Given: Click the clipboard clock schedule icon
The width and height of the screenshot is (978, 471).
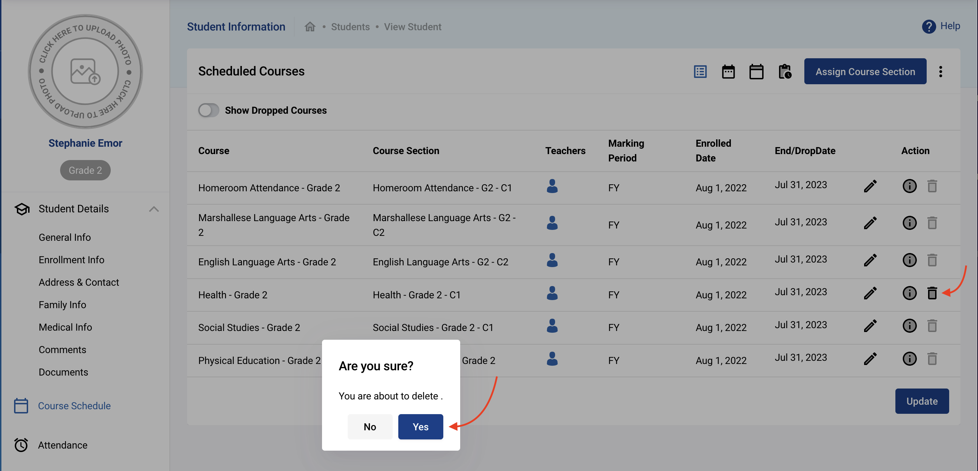Looking at the screenshot, I should point(785,72).
